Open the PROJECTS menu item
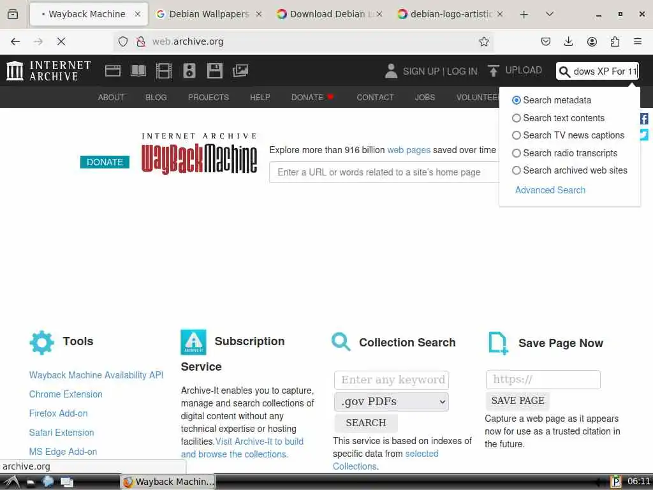The image size is (653, 490). tap(209, 98)
